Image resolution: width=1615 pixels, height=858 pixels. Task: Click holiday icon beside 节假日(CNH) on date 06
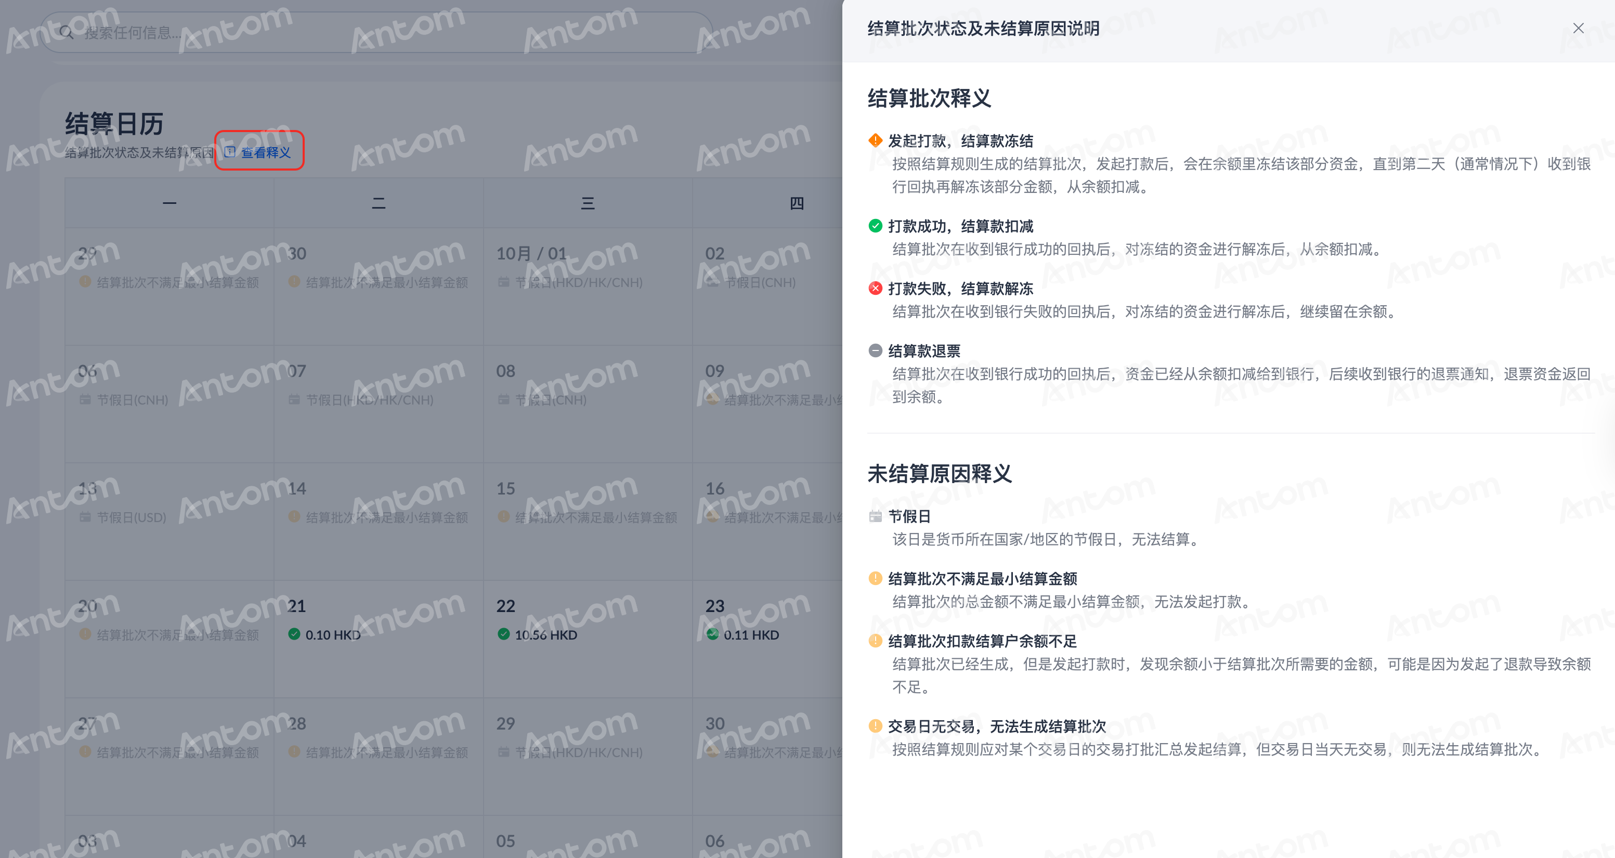85,399
